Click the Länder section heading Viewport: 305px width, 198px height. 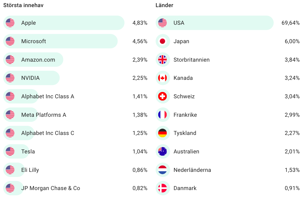164,5
